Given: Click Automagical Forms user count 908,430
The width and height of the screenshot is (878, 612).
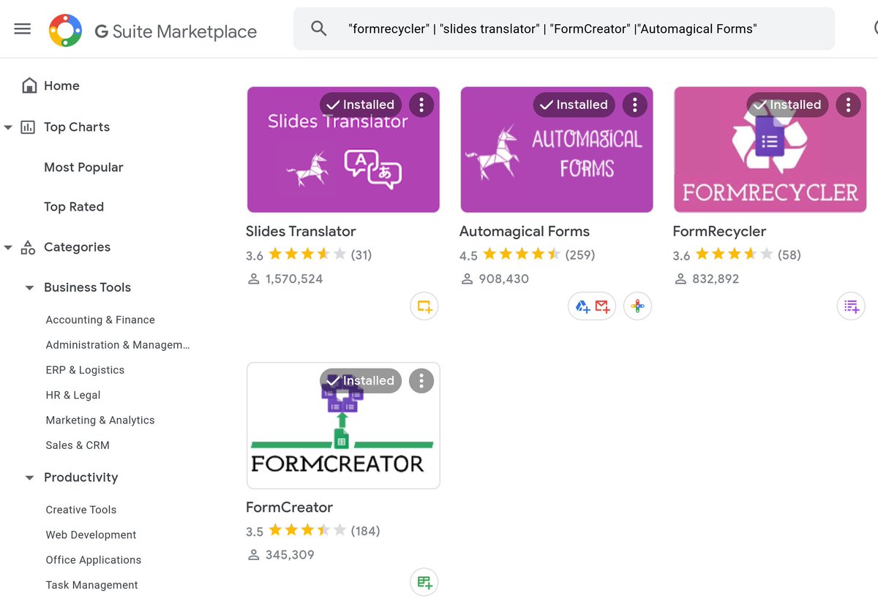Looking at the screenshot, I should pyautogui.click(x=503, y=279).
